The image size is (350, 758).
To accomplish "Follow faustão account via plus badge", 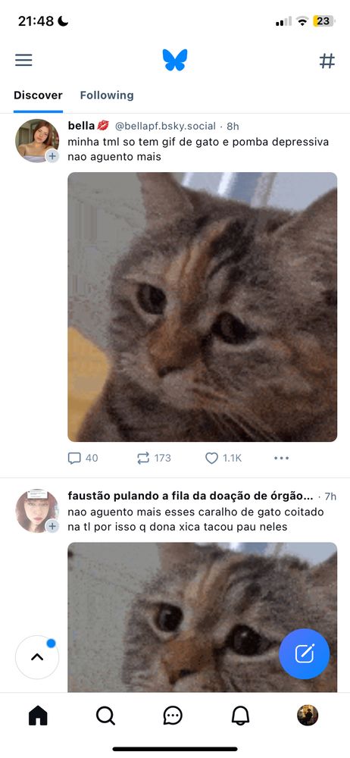I will coord(52,526).
